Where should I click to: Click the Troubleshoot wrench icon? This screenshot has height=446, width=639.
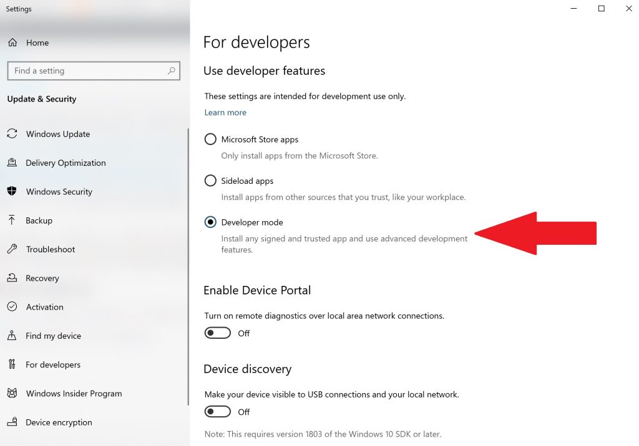click(12, 249)
